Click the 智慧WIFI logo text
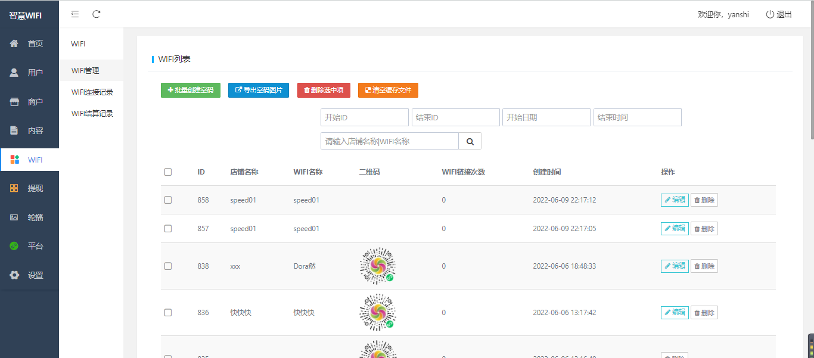Viewport: 814px width, 358px height. point(25,15)
